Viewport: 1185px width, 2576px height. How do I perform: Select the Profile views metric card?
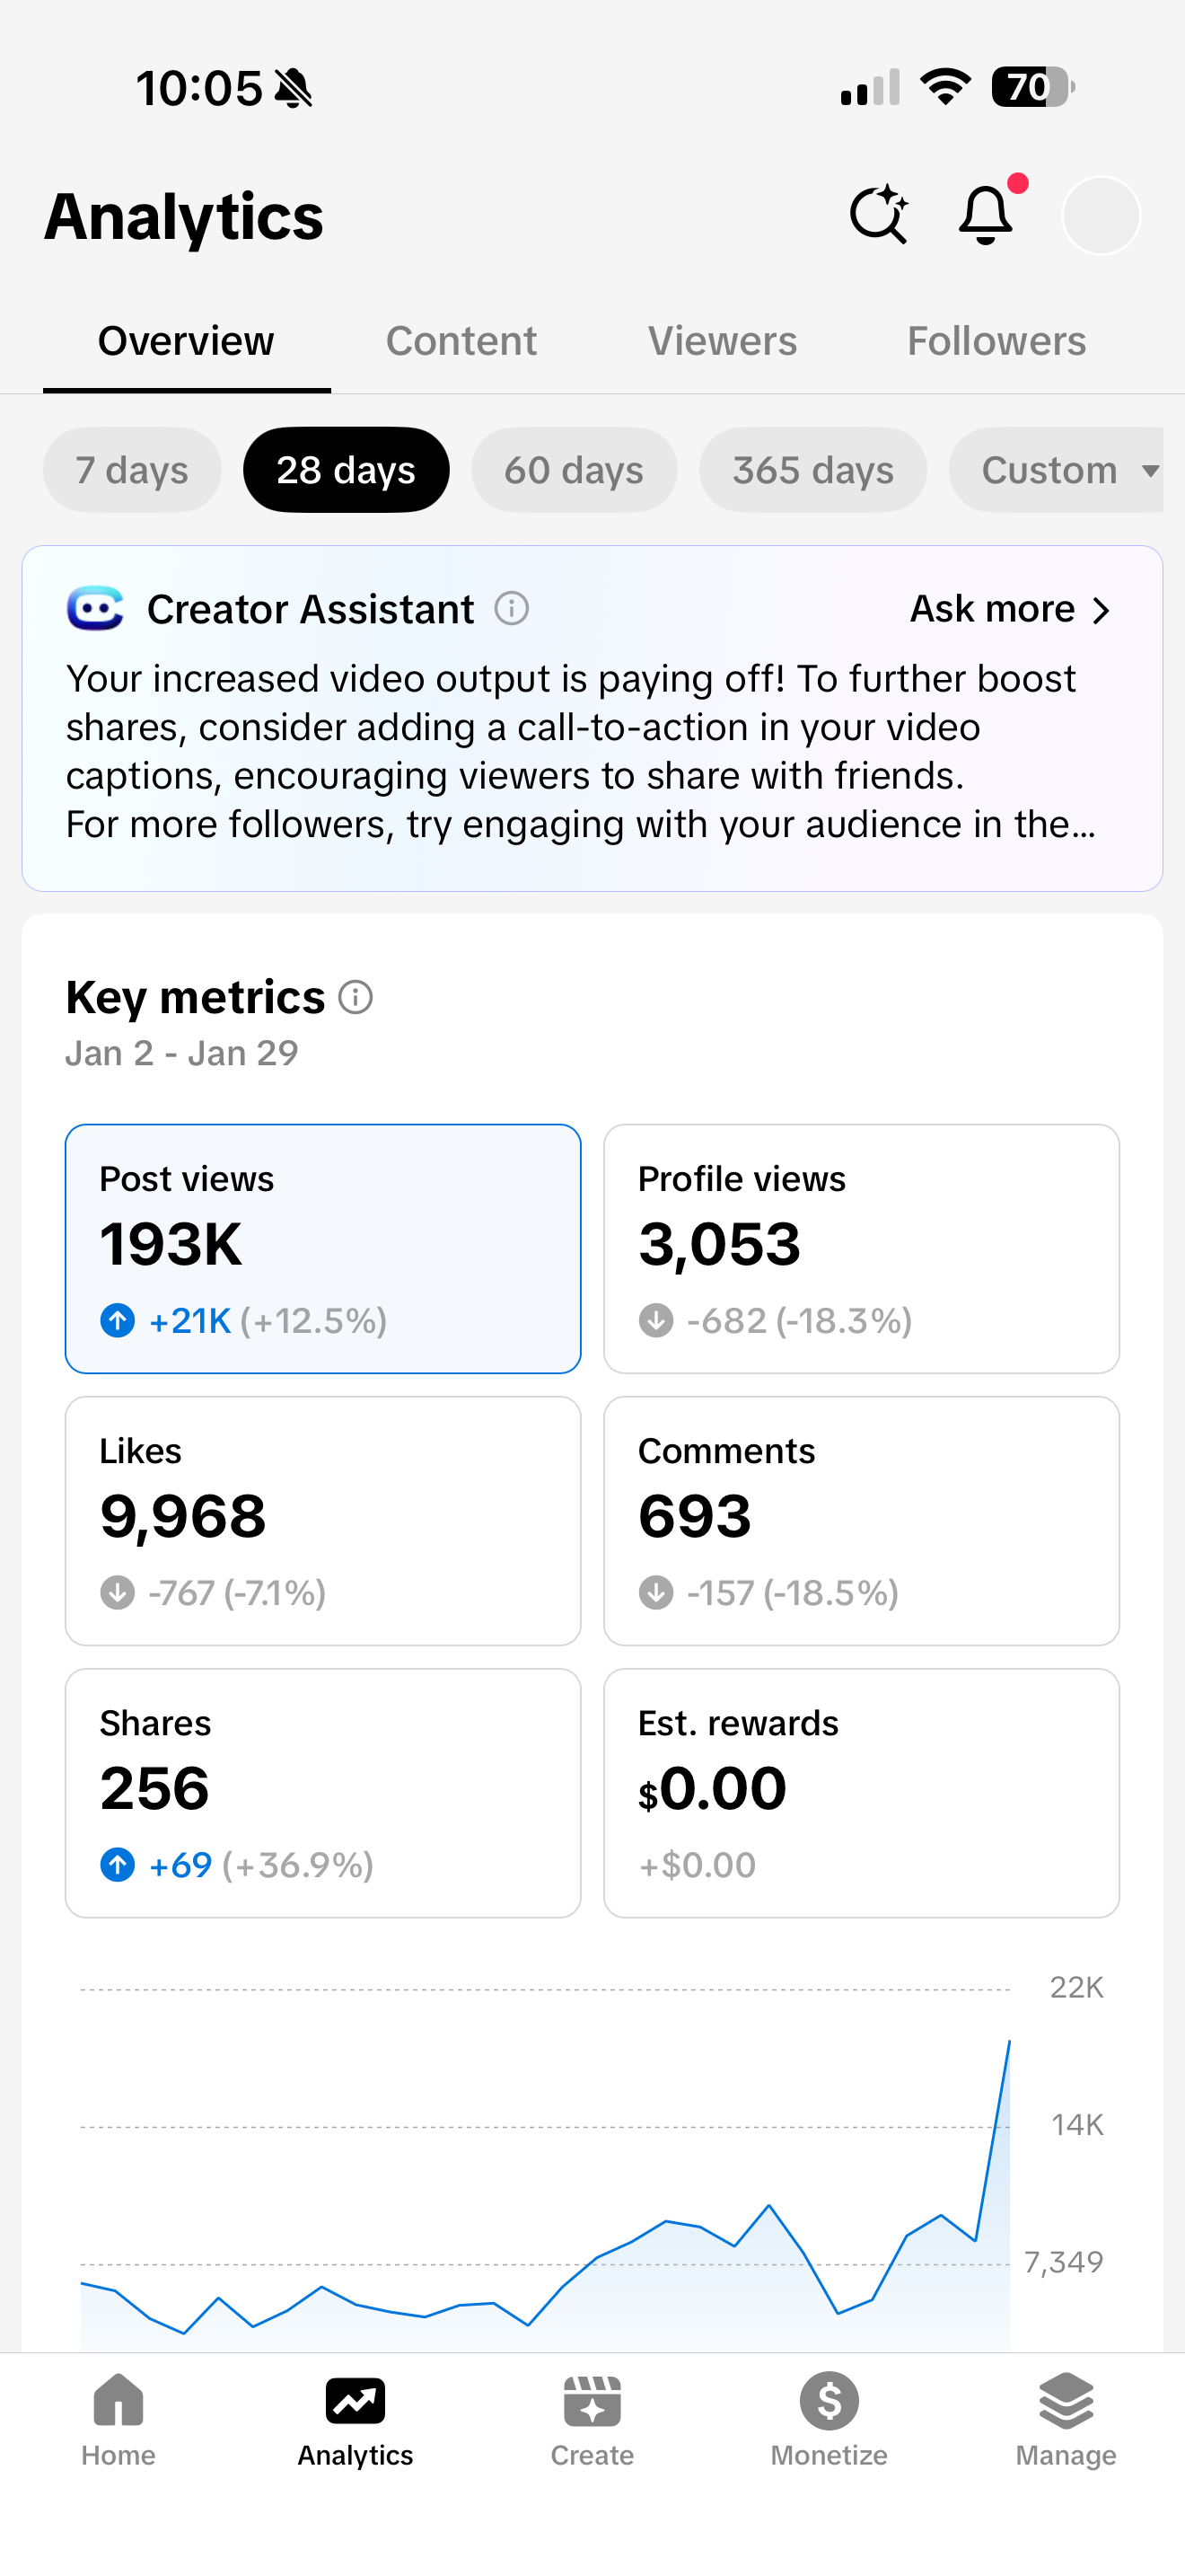(860, 1248)
